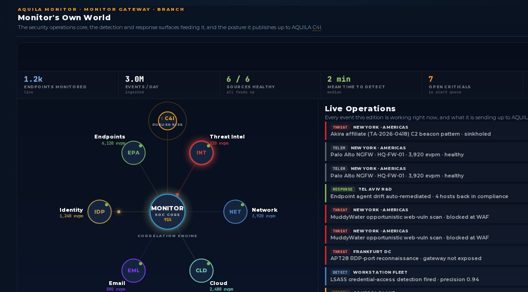The height and width of the screenshot is (292, 528).
Task: Click the CORRELATION ENGINE label
Action: tap(167, 236)
